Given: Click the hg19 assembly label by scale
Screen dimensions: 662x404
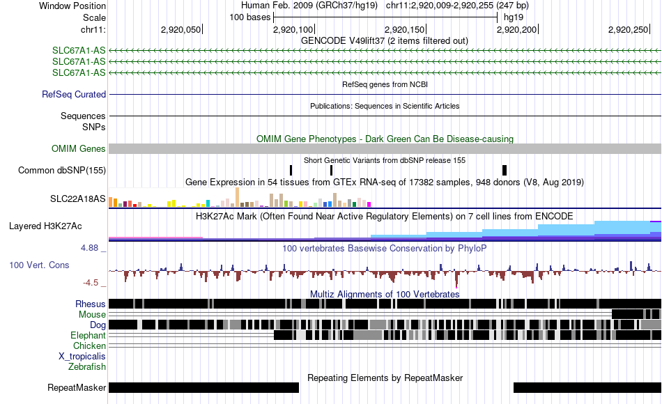Looking at the screenshot, I should click(514, 17).
